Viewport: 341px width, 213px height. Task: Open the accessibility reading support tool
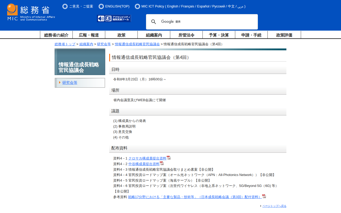[114, 18]
